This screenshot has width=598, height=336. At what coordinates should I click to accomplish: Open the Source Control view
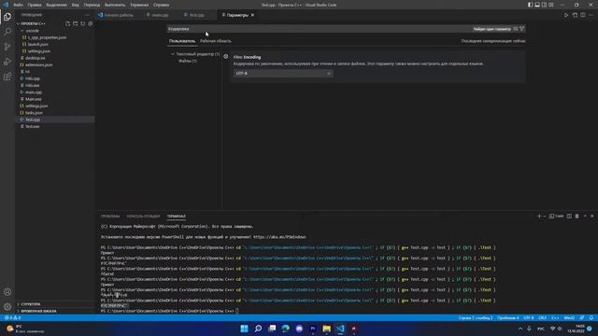[7, 47]
